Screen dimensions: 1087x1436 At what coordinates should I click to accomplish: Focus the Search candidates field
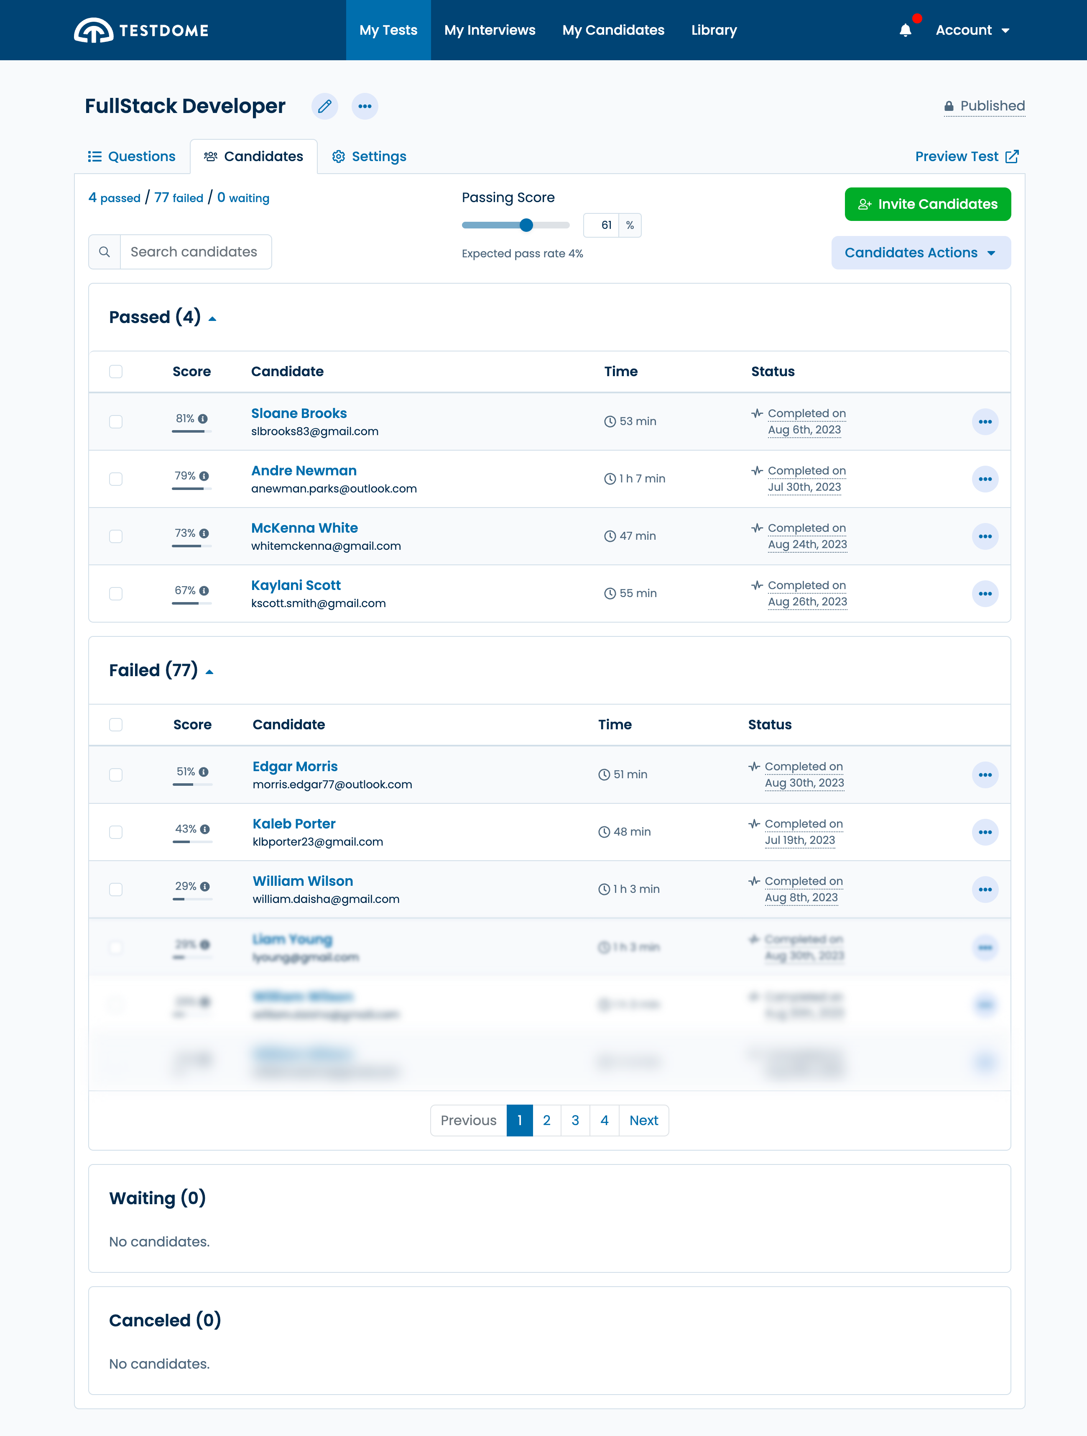(x=194, y=252)
